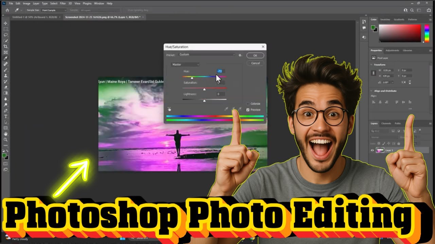
Task: Click the Lightness slider handle
Action: pyautogui.click(x=204, y=101)
